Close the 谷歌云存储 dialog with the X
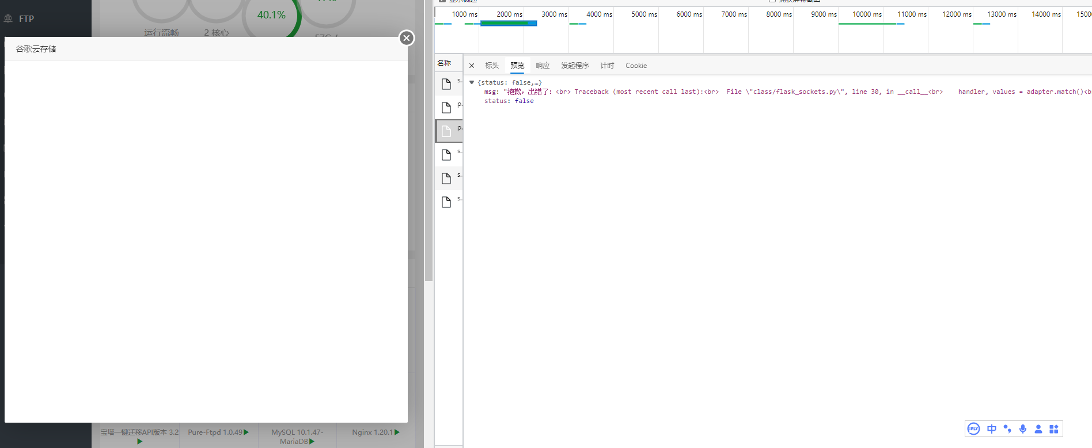 tap(407, 38)
